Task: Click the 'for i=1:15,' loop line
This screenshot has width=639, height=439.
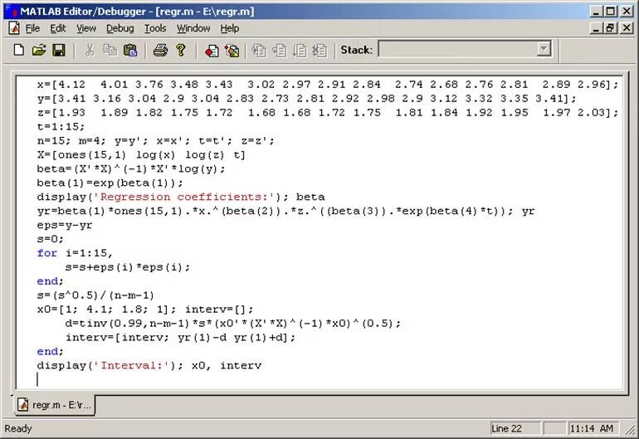Action: point(75,253)
